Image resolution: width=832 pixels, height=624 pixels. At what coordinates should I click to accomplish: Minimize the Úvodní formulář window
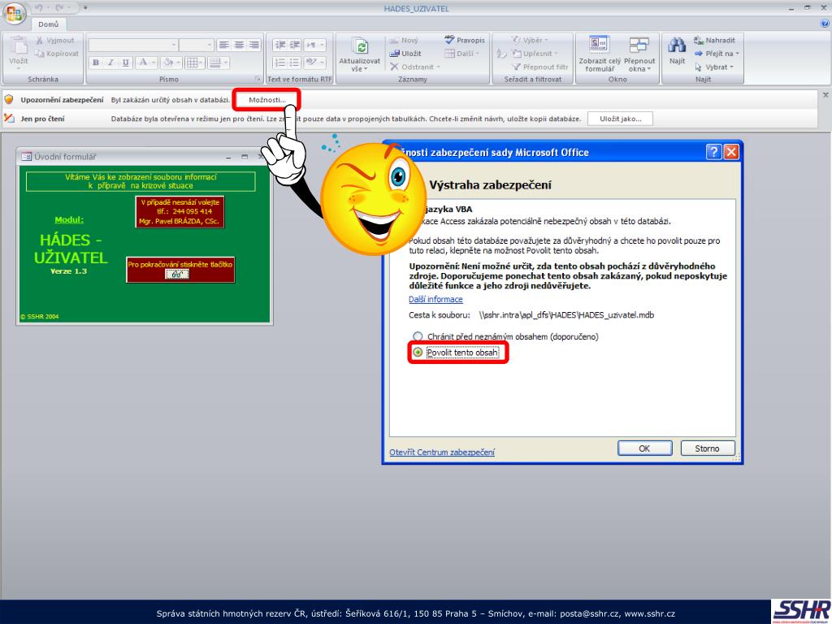[228, 157]
